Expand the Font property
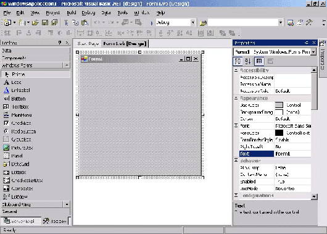Screen dimensions: 327x234 coord(236,125)
